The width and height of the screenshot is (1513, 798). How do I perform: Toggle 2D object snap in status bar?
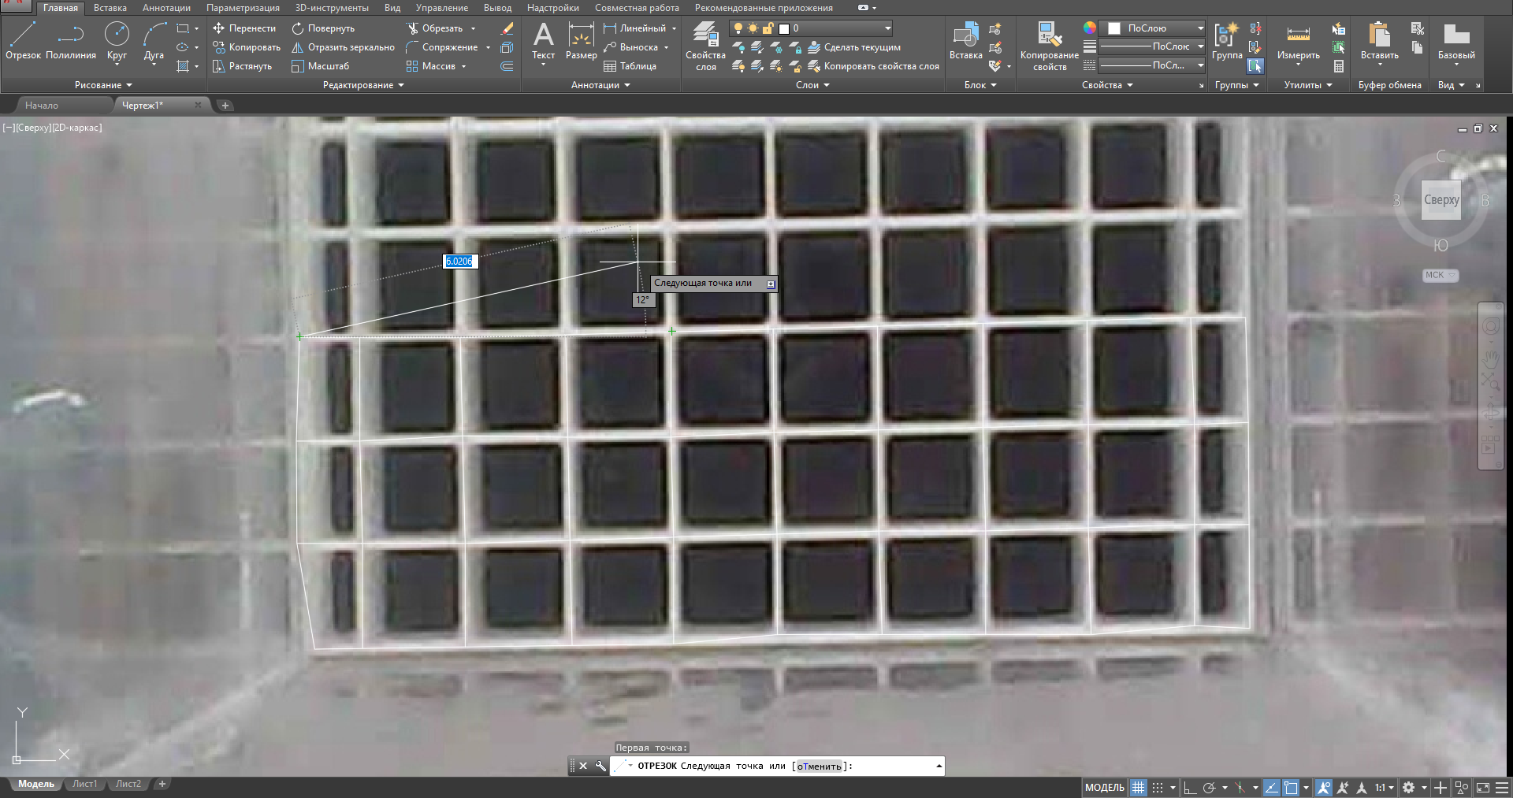pyautogui.click(x=1291, y=787)
